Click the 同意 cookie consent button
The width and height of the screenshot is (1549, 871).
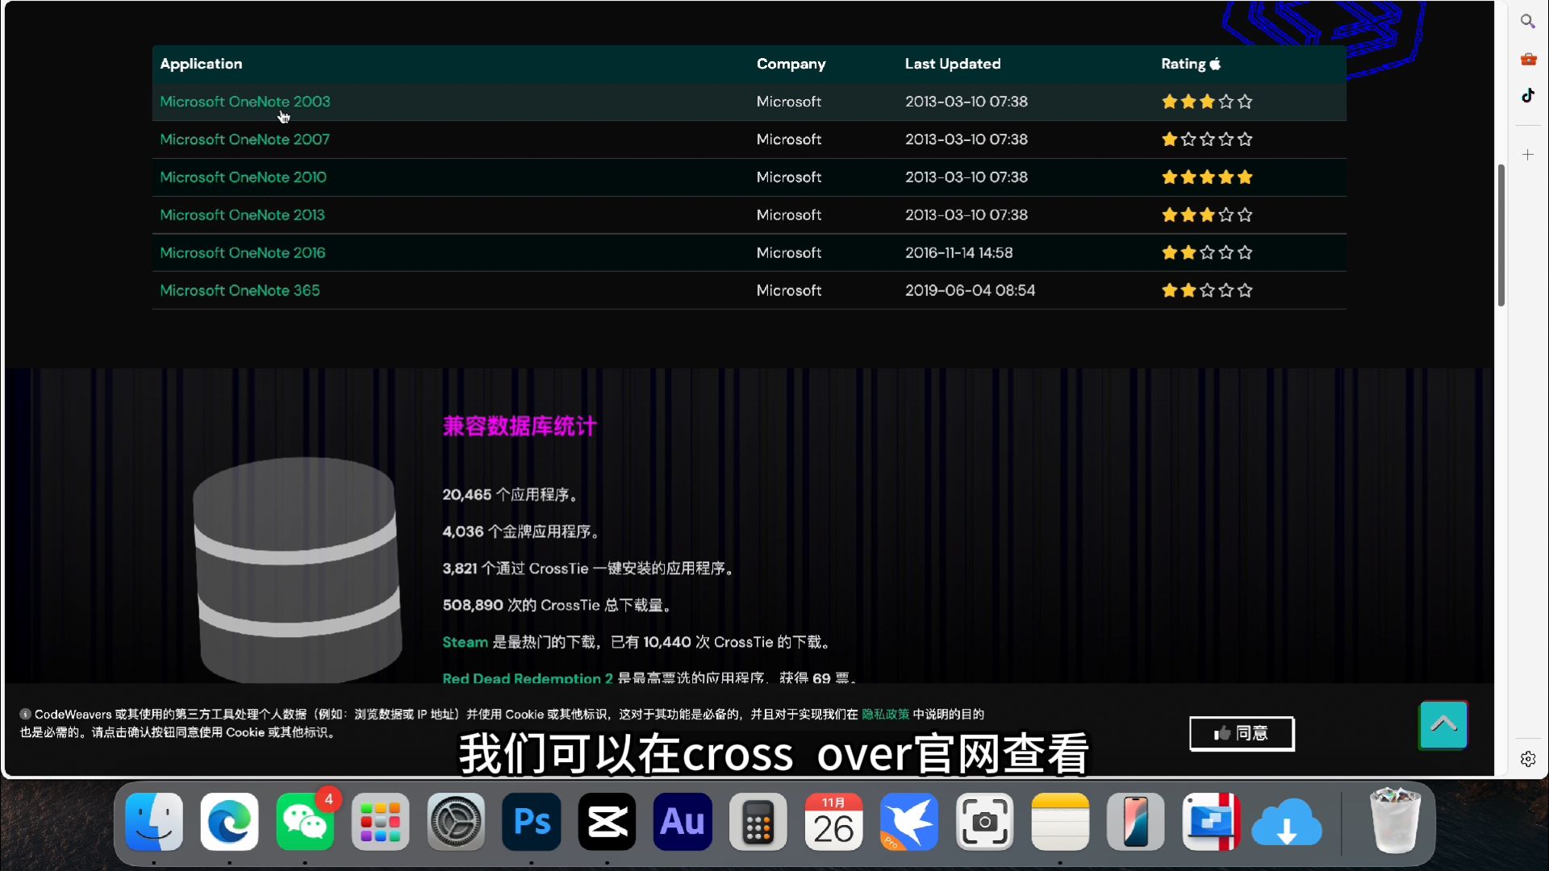(1242, 733)
